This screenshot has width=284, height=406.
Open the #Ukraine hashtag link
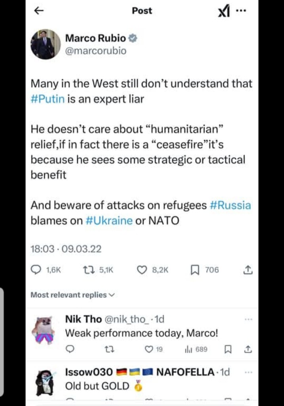(109, 221)
